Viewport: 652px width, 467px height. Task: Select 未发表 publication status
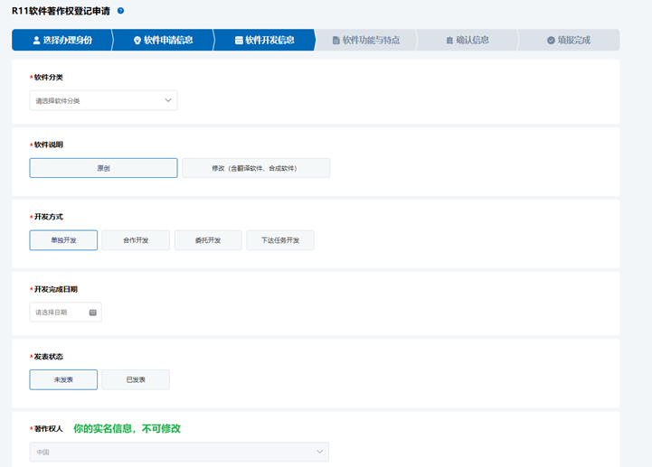63,379
